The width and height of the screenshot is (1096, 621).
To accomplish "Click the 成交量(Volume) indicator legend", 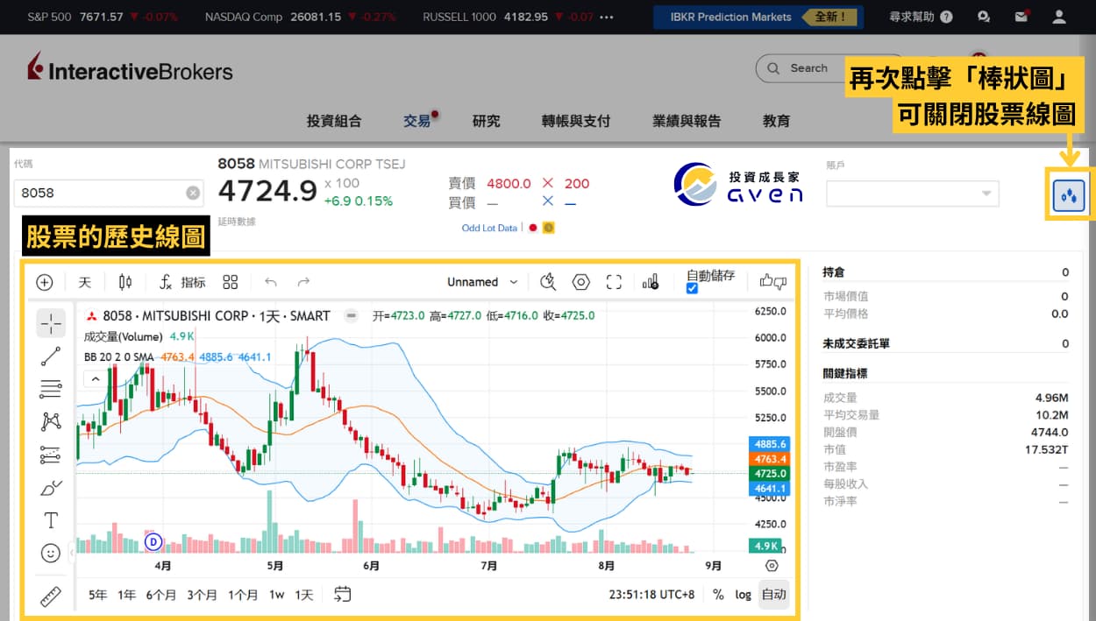I will [x=124, y=336].
